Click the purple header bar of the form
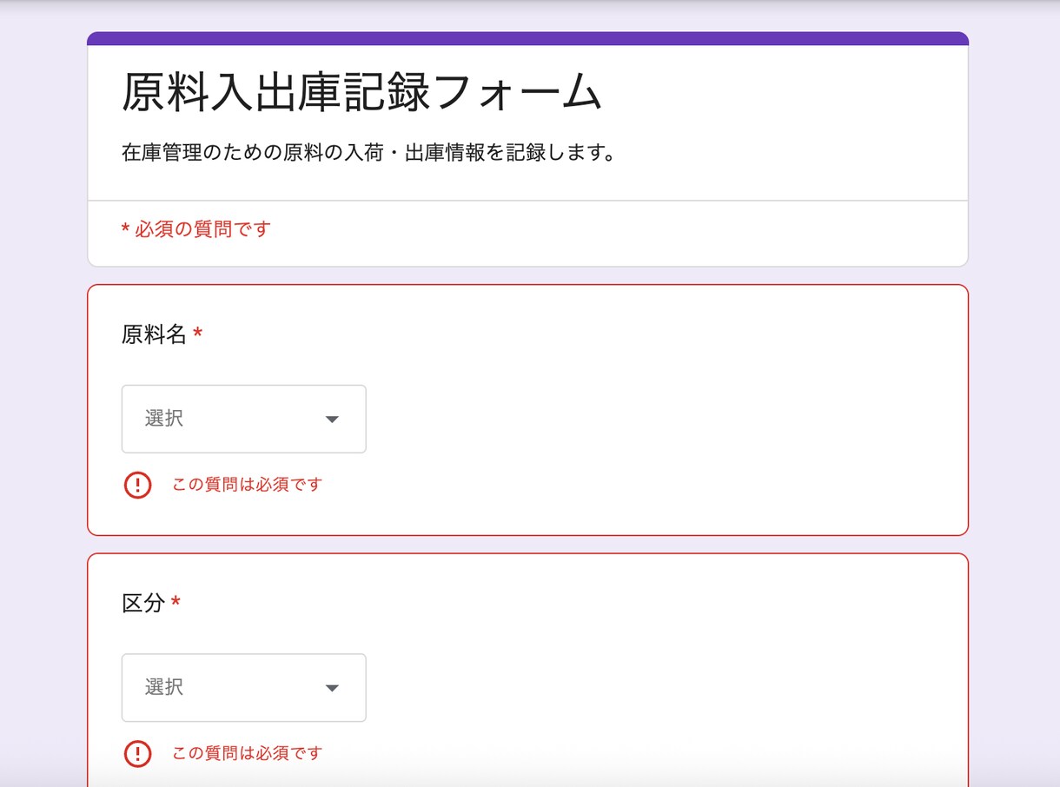 [527, 37]
